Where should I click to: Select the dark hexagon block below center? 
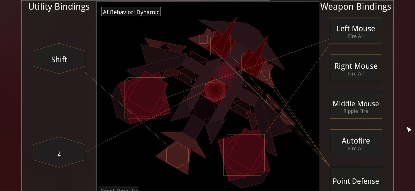pos(204,108)
